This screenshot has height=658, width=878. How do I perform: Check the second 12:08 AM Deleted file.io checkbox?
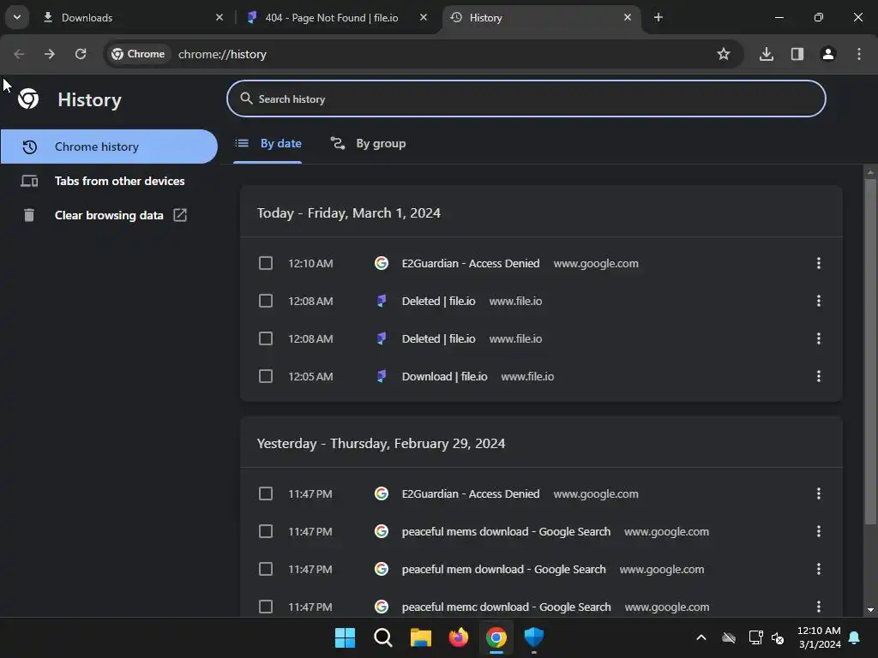click(x=266, y=338)
